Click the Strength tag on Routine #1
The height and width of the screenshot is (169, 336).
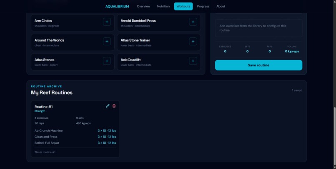tap(40, 111)
